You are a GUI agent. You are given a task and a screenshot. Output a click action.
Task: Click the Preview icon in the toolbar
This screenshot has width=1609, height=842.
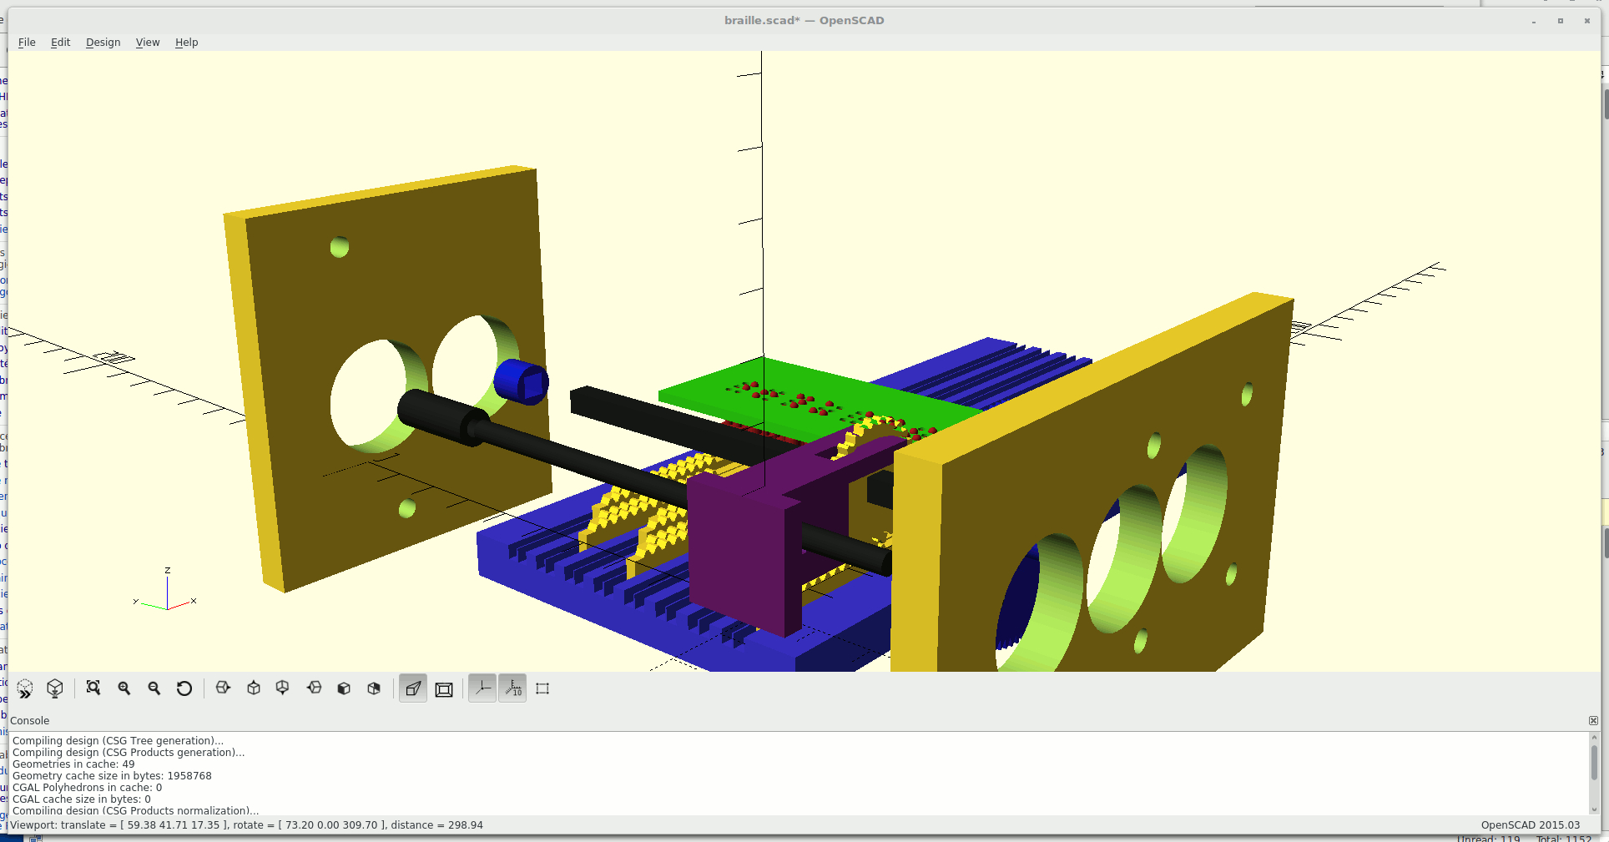(25, 688)
